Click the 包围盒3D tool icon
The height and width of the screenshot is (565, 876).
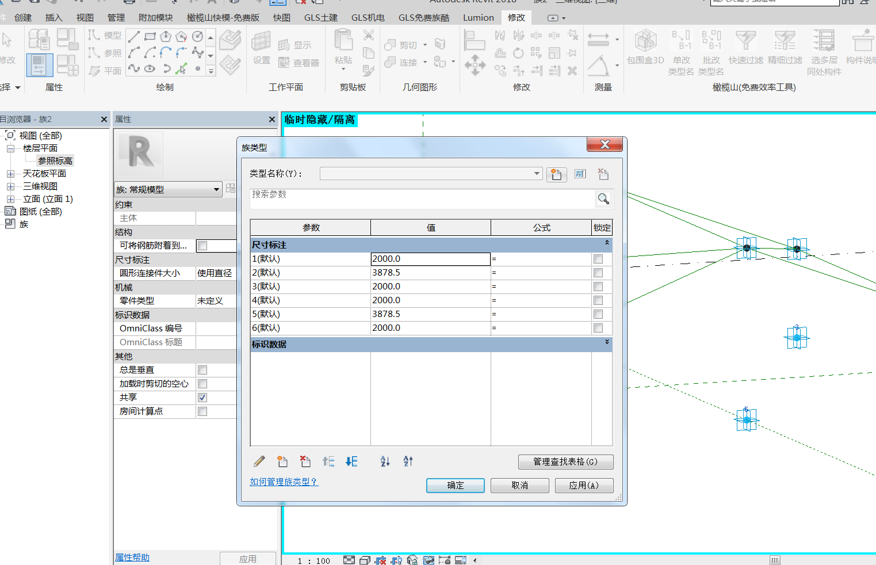[645, 41]
